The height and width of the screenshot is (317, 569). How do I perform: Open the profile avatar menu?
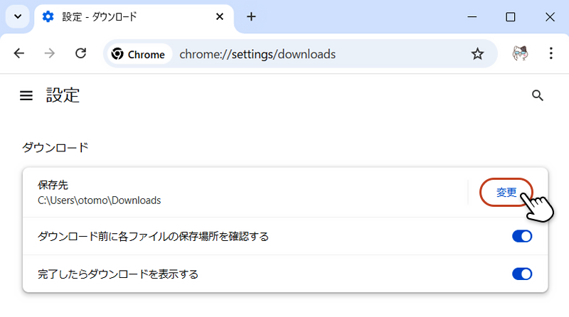tap(520, 54)
